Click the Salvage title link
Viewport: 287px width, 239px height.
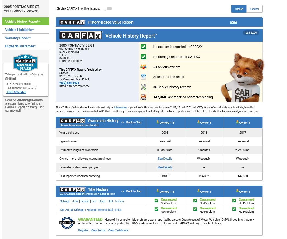pos(65,201)
